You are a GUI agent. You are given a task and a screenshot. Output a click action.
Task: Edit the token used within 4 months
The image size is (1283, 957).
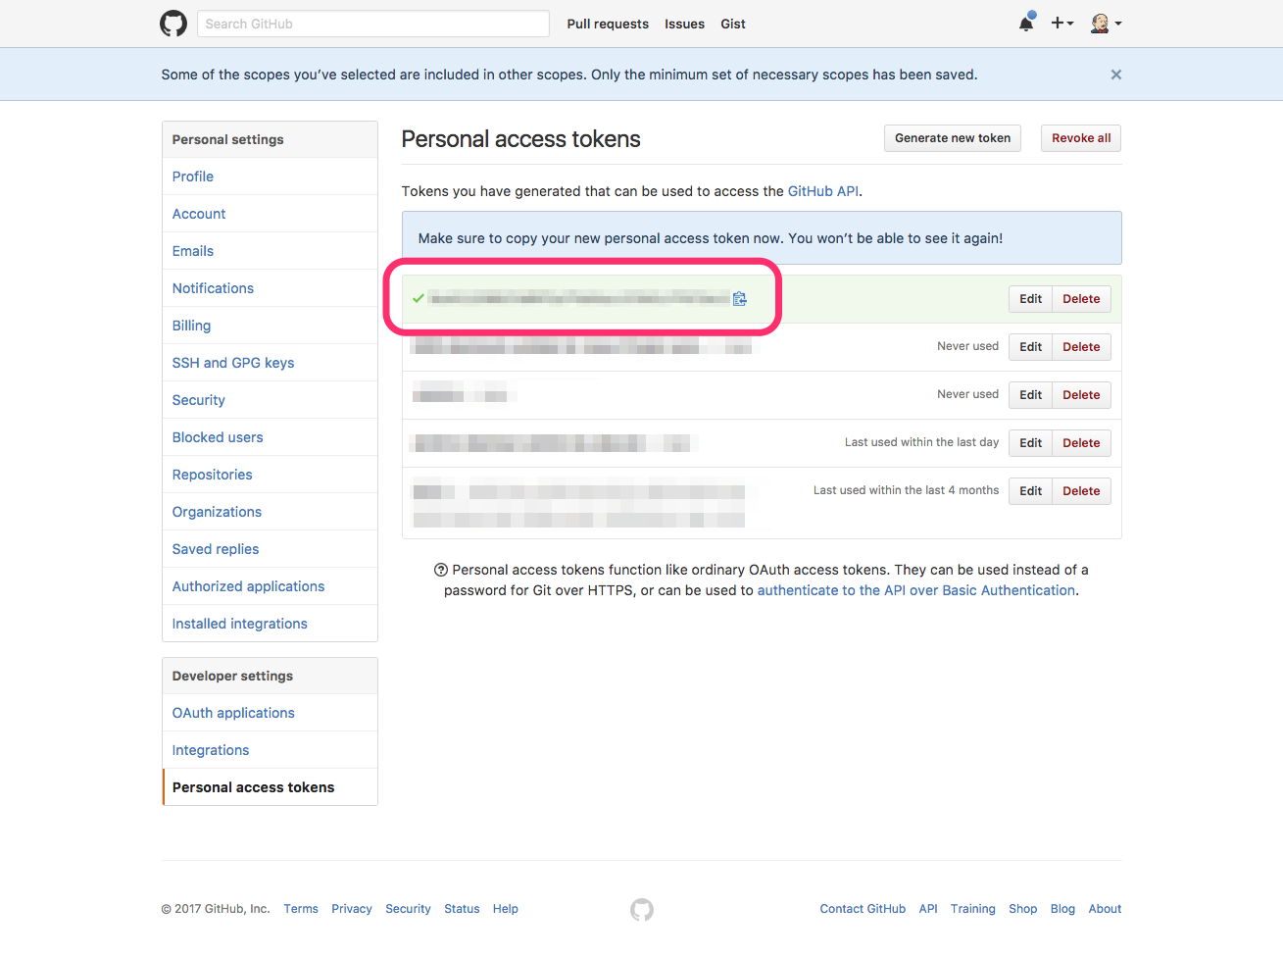tap(1030, 491)
